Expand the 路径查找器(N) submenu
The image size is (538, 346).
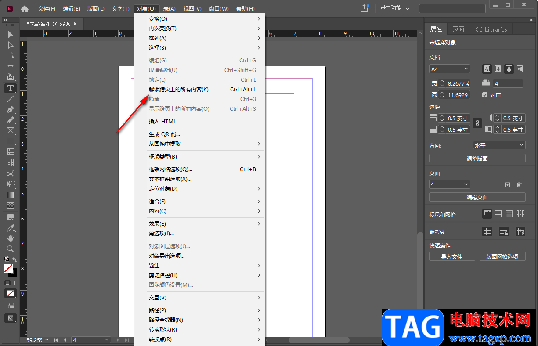click(x=199, y=320)
